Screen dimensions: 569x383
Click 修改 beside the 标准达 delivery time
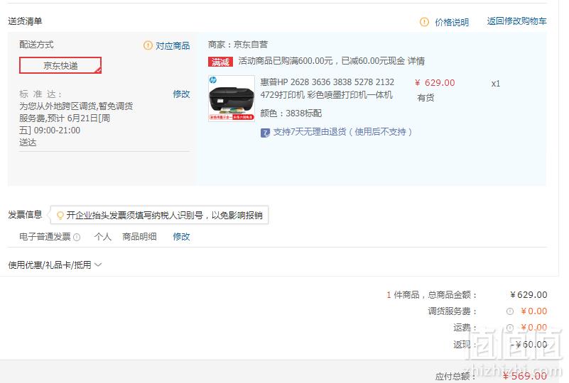[181, 94]
